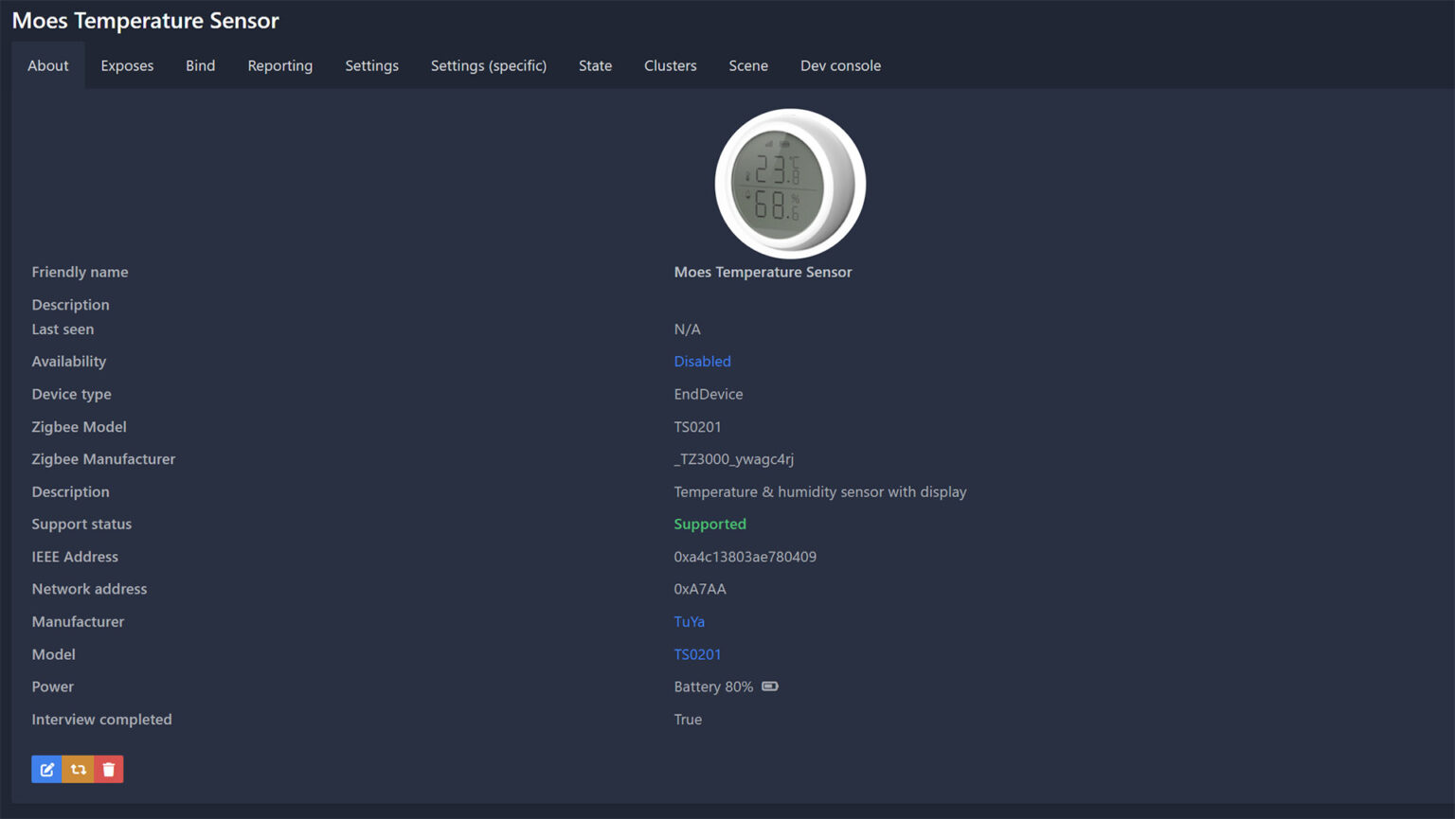Click the green Supported status text
Screen dimensions: 1455x819
(710, 525)
